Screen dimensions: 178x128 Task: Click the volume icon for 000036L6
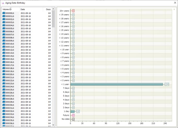(4, 123)
